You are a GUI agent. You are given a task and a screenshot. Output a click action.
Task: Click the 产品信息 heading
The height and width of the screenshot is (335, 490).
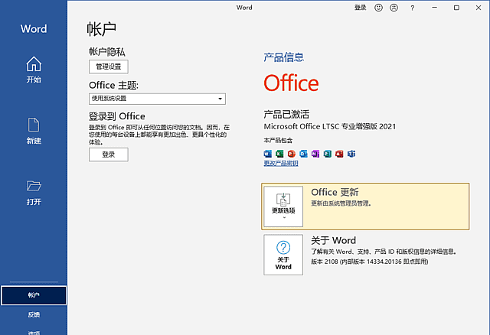tap(284, 57)
